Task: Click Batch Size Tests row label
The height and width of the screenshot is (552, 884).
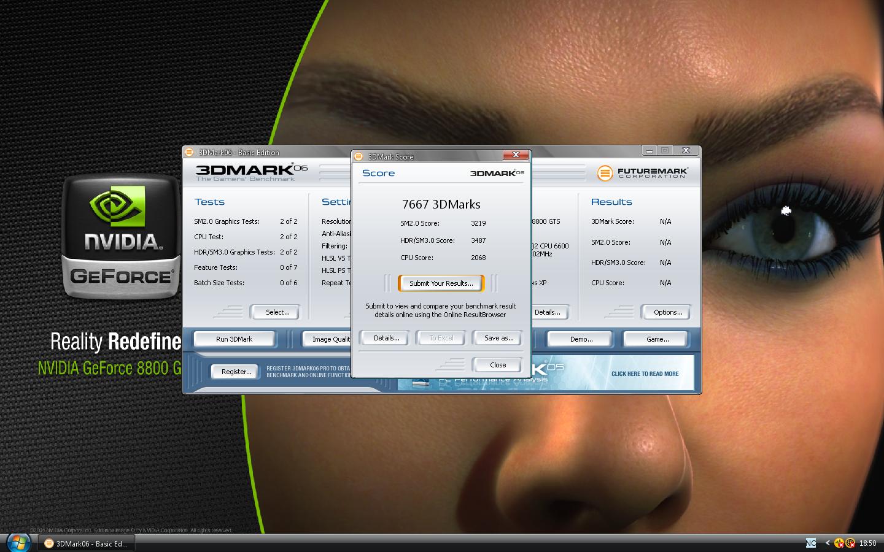Action: (219, 283)
